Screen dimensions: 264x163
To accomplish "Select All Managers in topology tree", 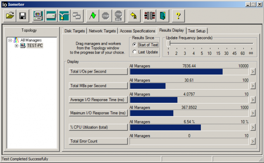I will [31, 40].
